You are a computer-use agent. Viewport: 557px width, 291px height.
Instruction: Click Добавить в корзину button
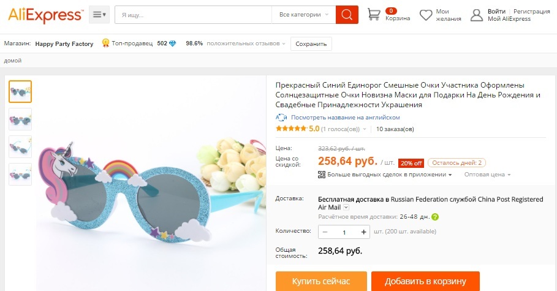pyautogui.click(x=426, y=281)
